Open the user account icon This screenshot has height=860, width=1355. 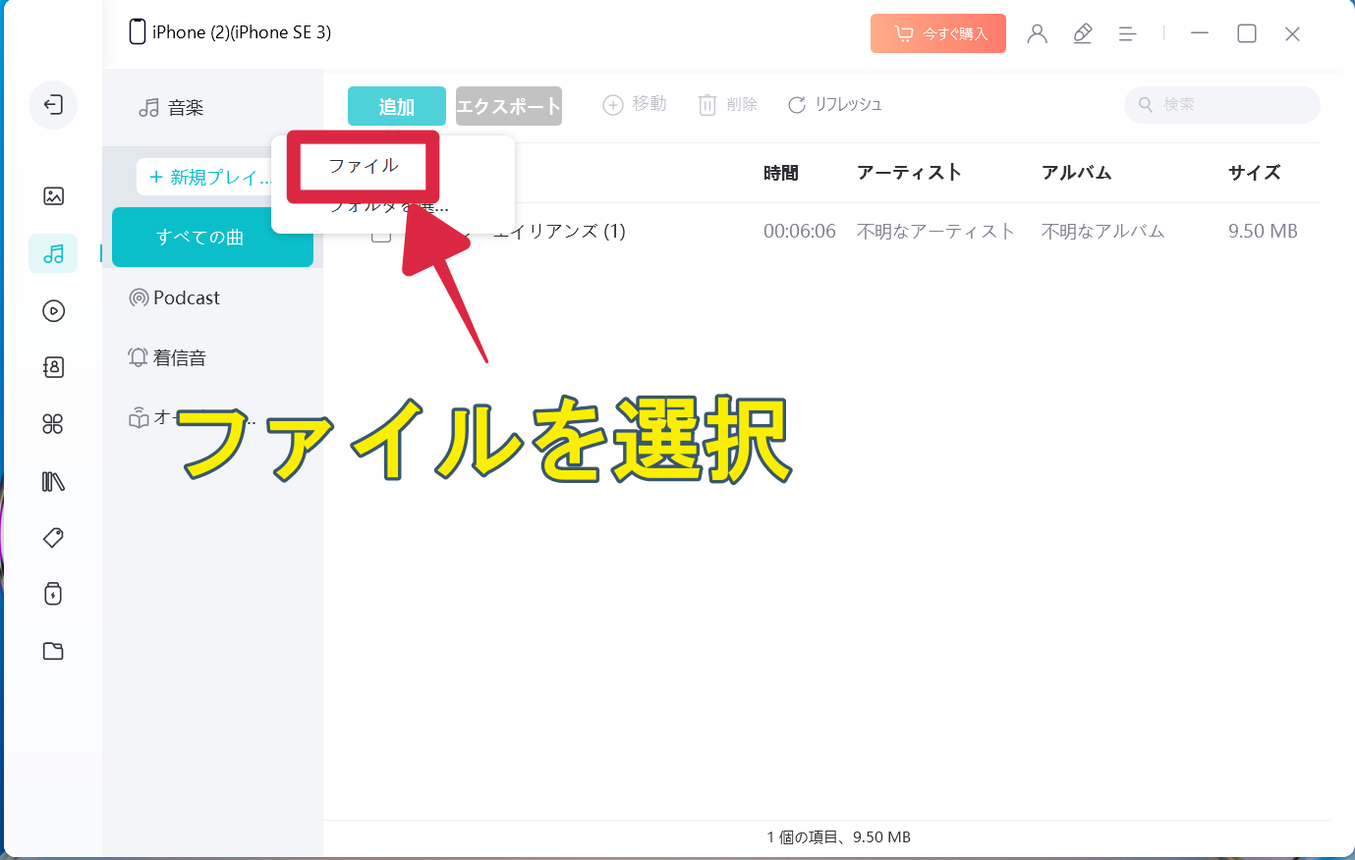click(1037, 33)
